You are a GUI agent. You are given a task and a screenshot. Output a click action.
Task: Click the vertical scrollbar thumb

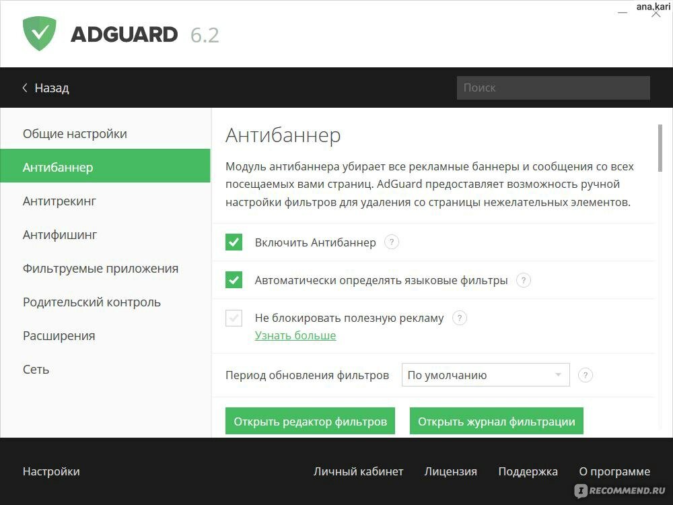point(660,148)
